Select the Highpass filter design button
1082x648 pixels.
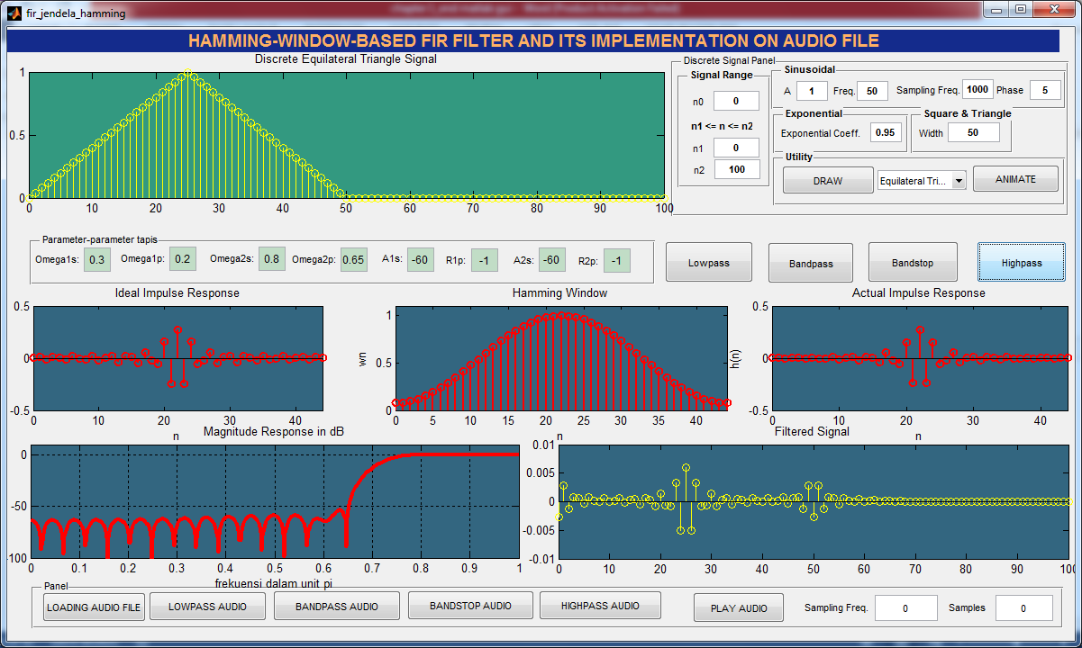(1021, 262)
